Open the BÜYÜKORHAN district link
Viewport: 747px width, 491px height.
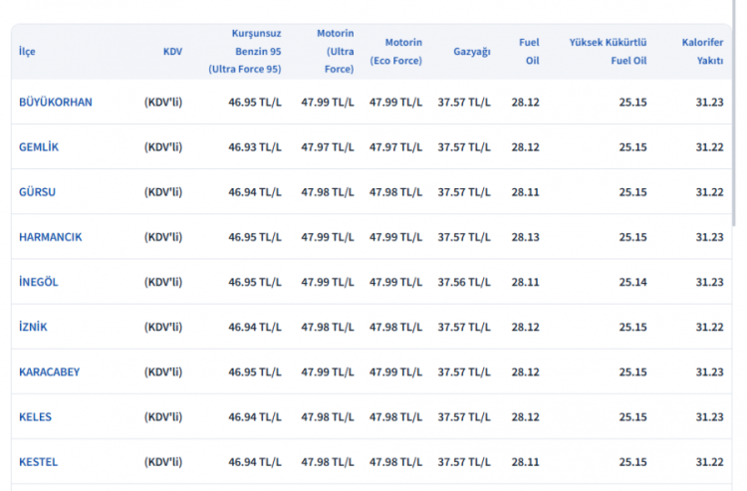(56, 102)
